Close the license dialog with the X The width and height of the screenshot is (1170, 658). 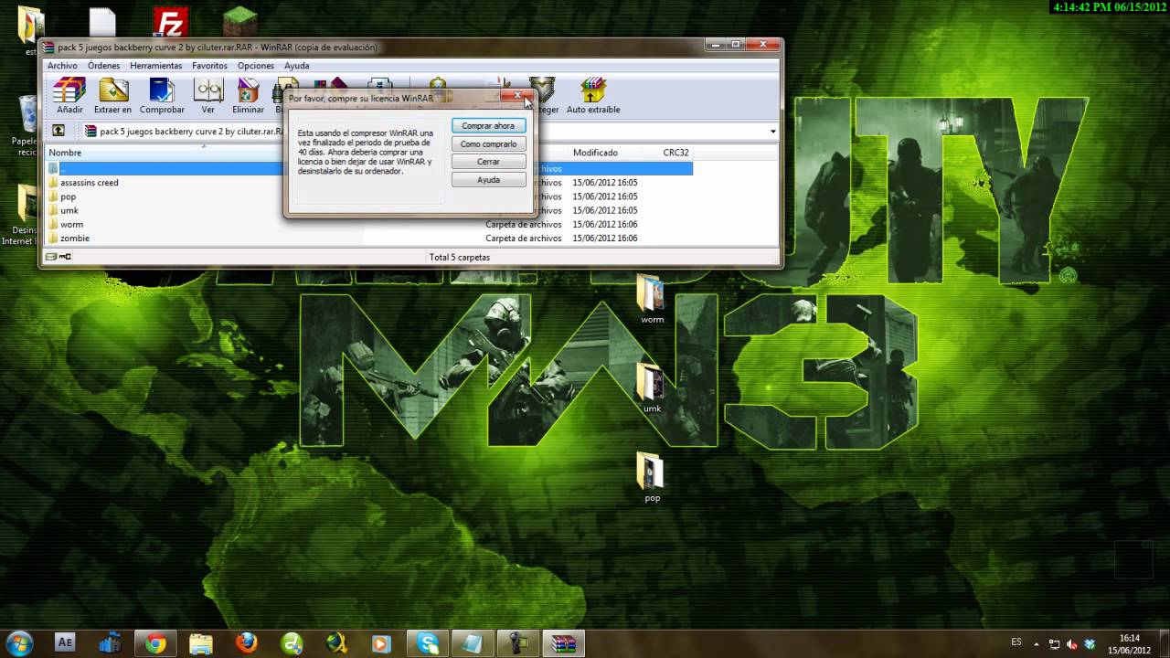516,95
